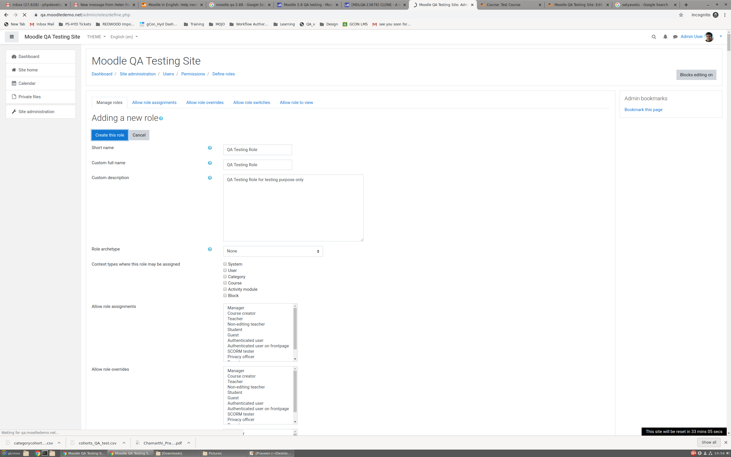Check the User context type
The width and height of the screenshot is (731, 457).
pyautogui.click(x=225, y=270)
